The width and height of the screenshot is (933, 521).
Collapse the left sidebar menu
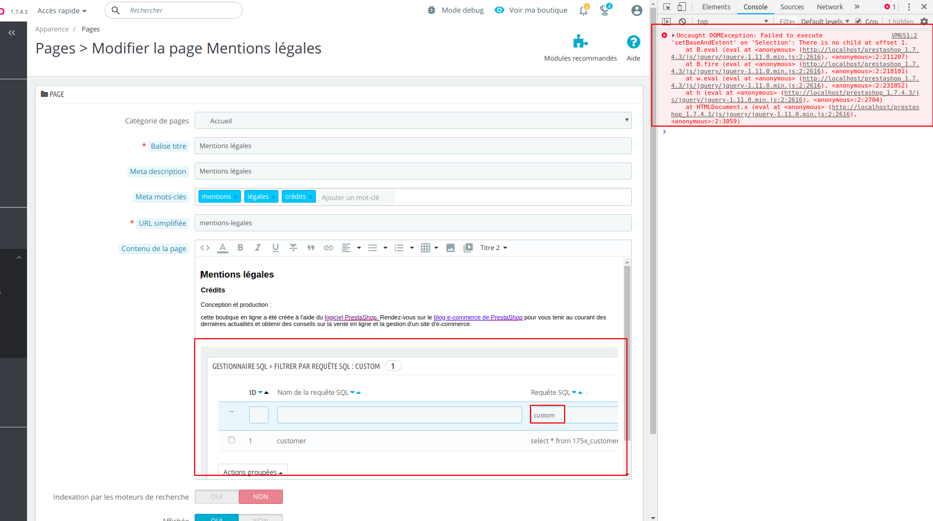[x=12, y=33]
